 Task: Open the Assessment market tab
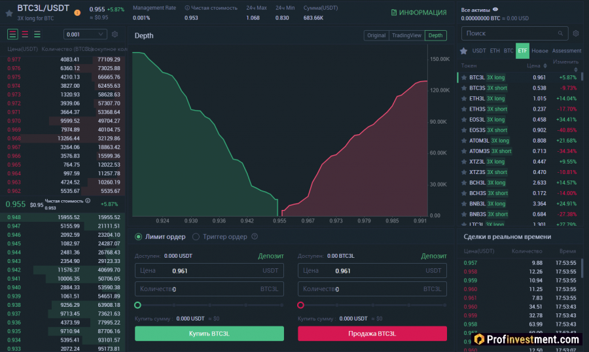tap(567, 51)
